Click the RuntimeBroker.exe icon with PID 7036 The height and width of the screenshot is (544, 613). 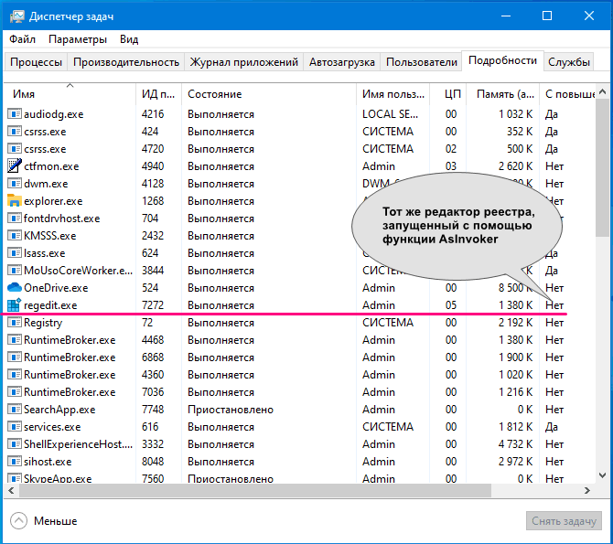tap(15, 392)
